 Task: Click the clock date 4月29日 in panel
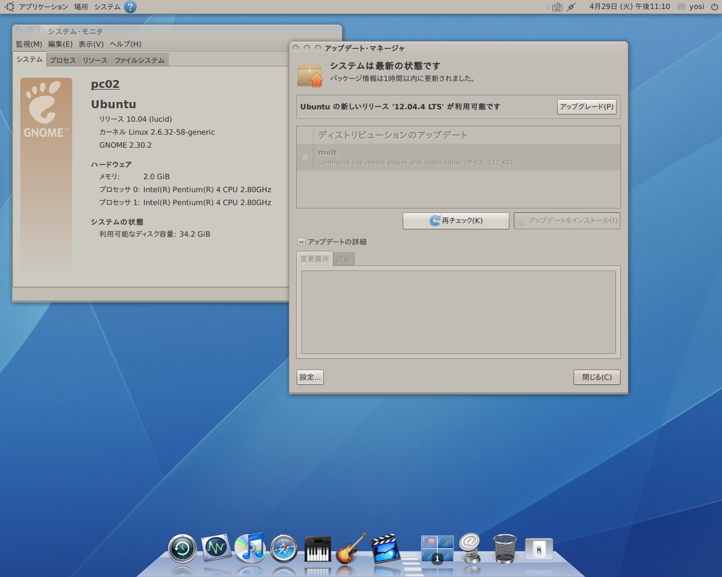coord(629,7)
